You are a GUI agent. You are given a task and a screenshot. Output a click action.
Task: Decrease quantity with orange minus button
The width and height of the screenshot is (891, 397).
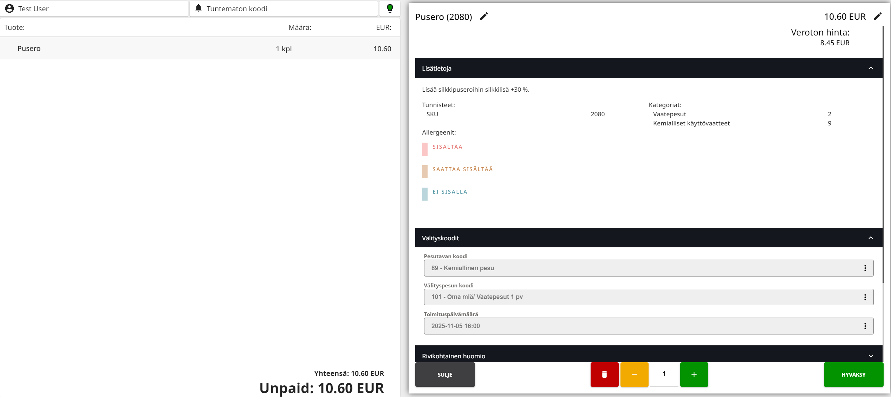click(634, 375)
